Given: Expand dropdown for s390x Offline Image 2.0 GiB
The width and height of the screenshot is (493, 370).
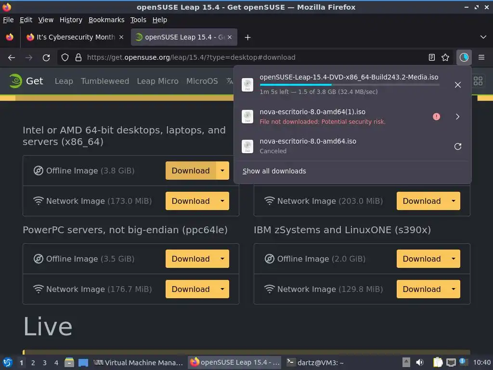Looking at the screenshot, I should click(454, 259).
